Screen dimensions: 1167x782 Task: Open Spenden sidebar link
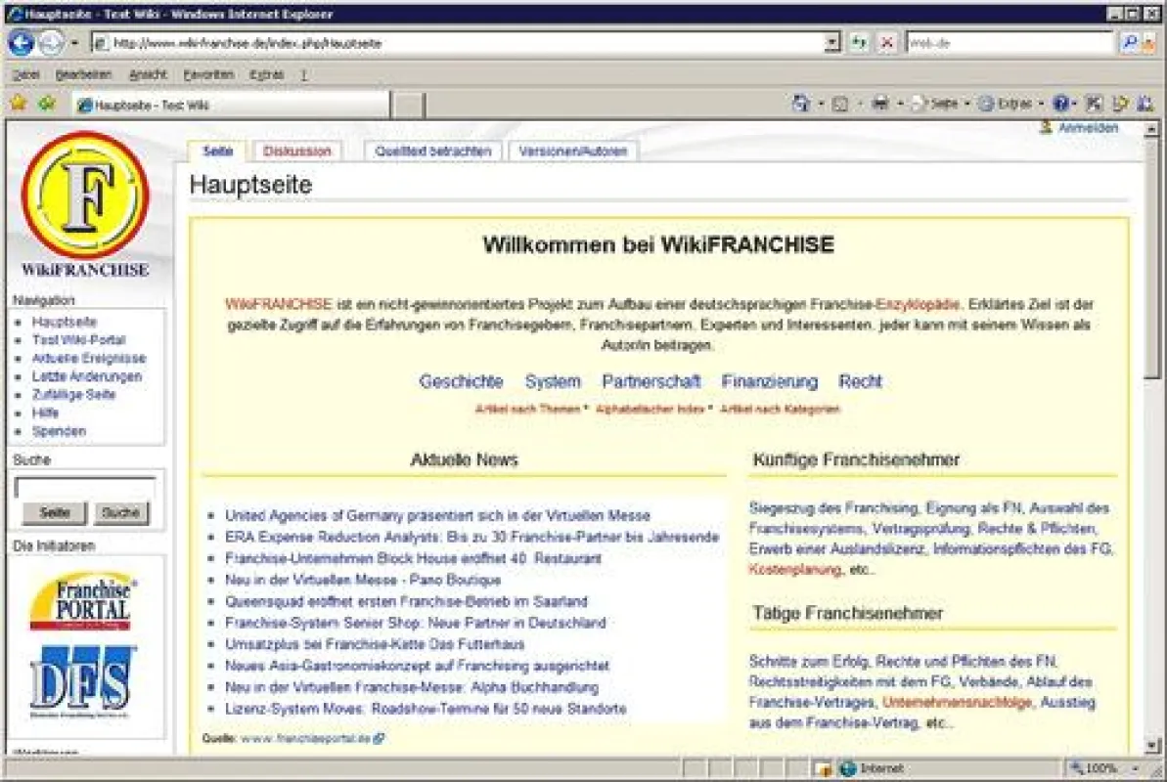tap(59, 431)
